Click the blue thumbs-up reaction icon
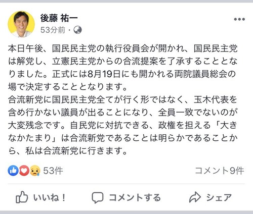The width and height of the screenshot is (253, 214). click(x=13, y=171)
